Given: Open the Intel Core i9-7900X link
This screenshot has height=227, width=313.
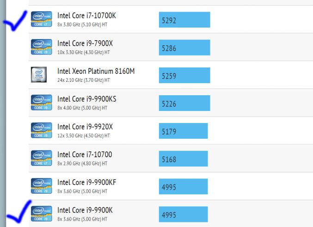Looking at the screenshot, I should 85,43.
